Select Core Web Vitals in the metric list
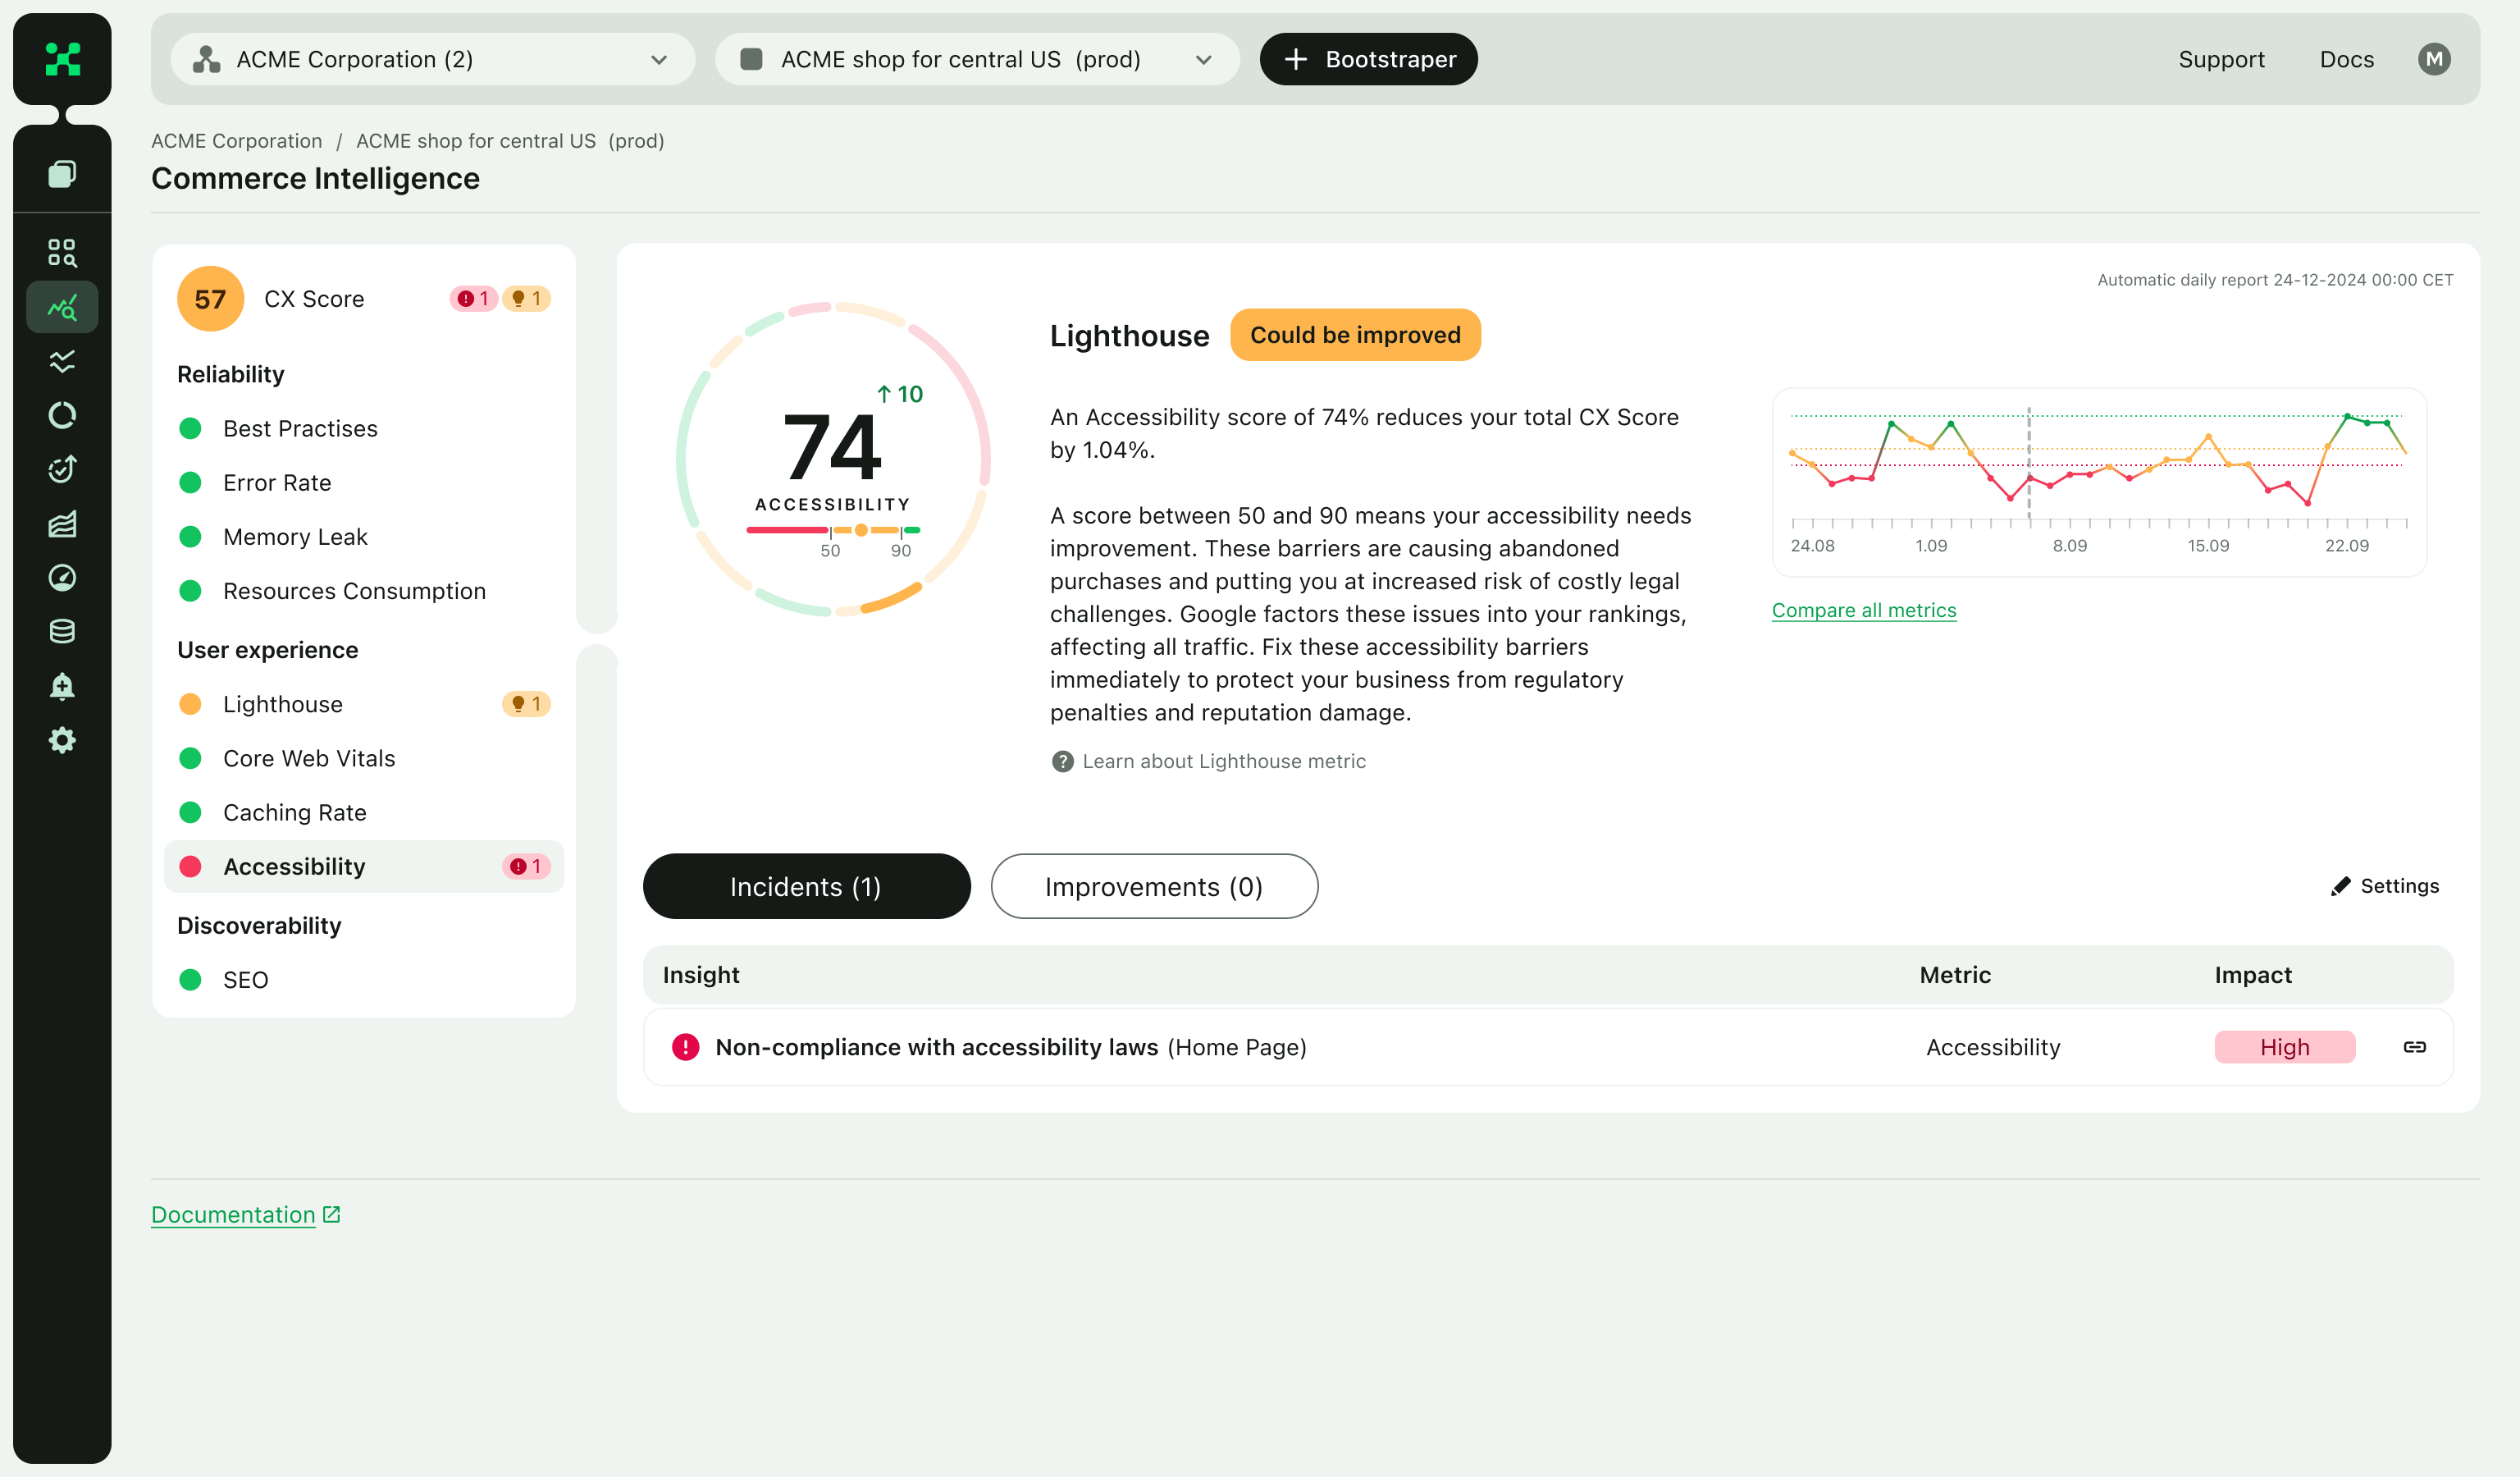The image size is (2520, 1477). 309,758
